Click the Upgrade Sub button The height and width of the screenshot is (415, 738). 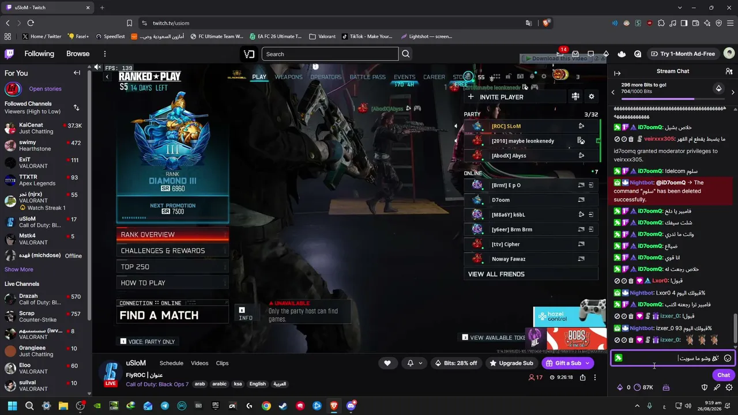(x=511, y=363)
